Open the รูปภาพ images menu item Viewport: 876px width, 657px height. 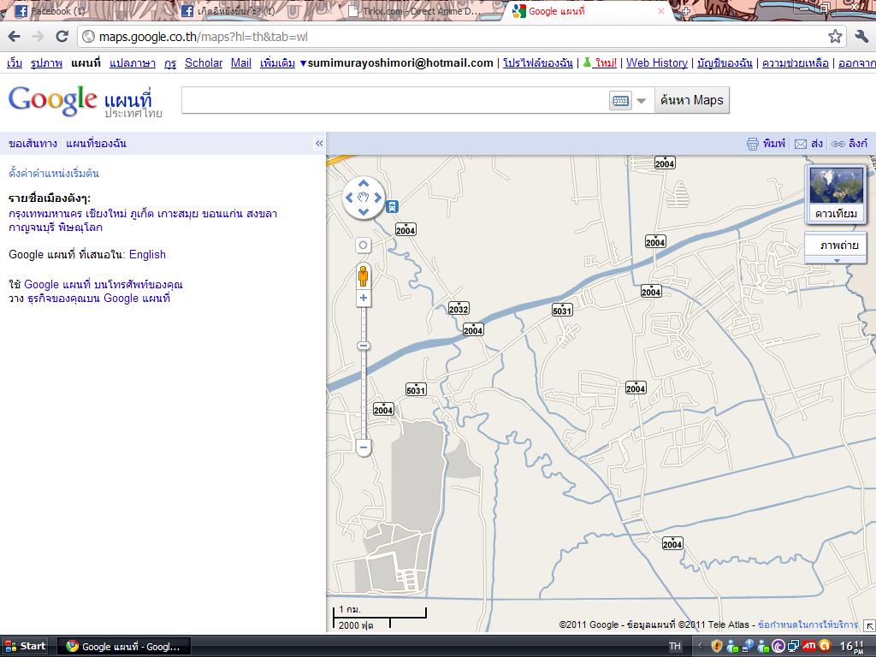pyautogui.click(x=46, y=63)
